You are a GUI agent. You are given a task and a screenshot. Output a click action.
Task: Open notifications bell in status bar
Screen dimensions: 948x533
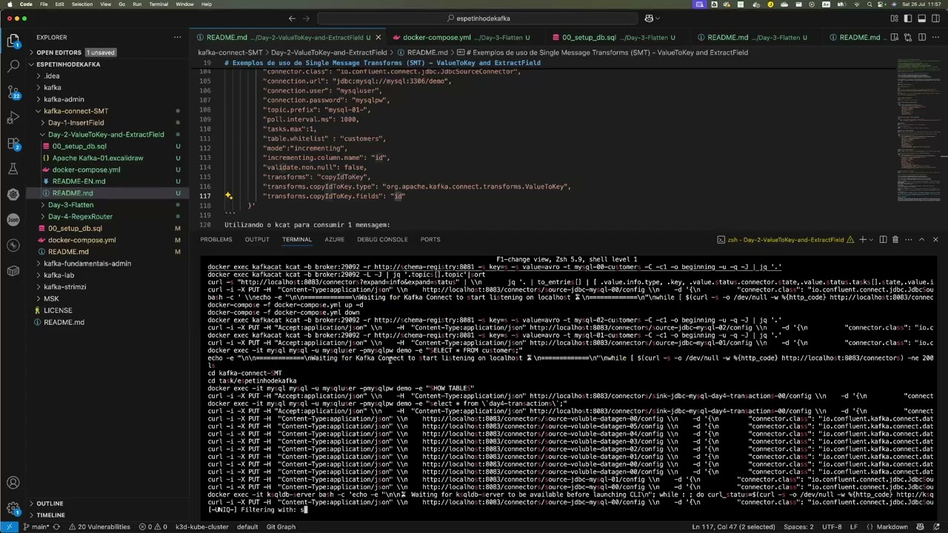(938, 527)
